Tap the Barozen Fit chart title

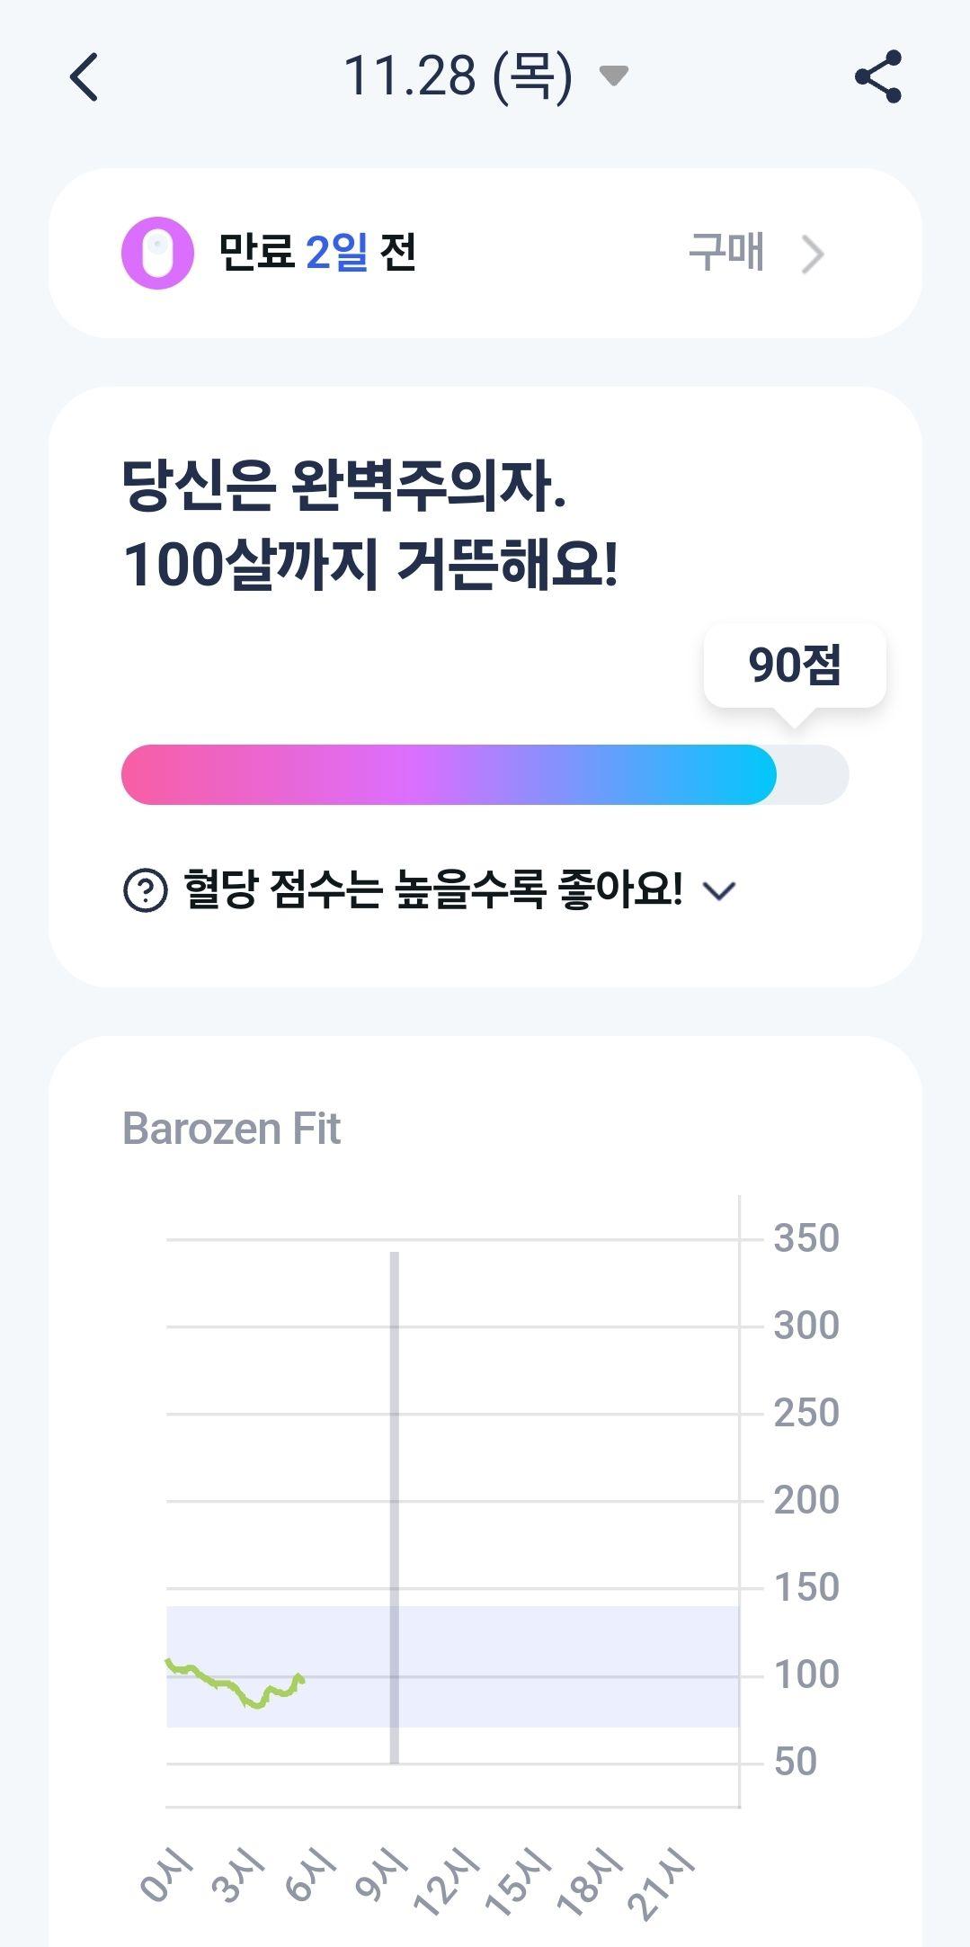coord(231,1129)
